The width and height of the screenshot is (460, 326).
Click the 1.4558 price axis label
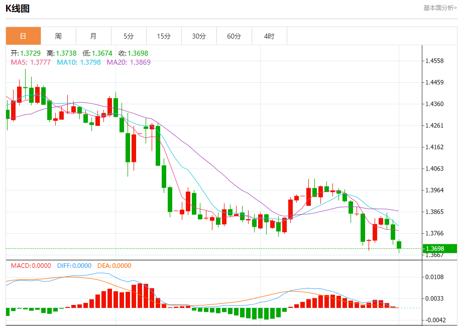[x=434, y=61]
